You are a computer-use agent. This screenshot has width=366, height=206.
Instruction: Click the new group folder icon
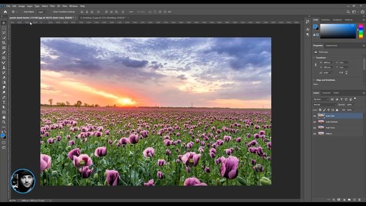349,200
